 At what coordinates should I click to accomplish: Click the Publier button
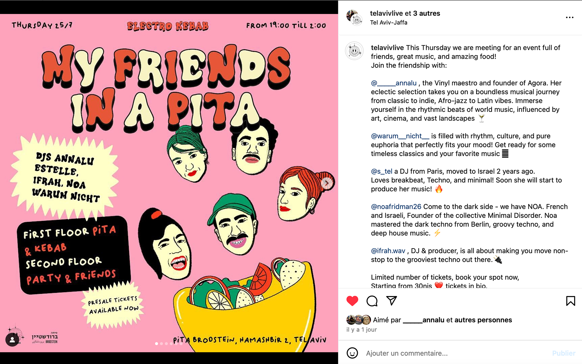(564, 353)
